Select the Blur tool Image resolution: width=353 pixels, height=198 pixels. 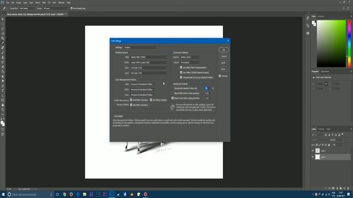[3, 76]
